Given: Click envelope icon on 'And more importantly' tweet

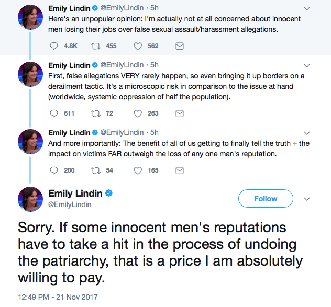Looking at the screenshot, I should pos(179,170).
